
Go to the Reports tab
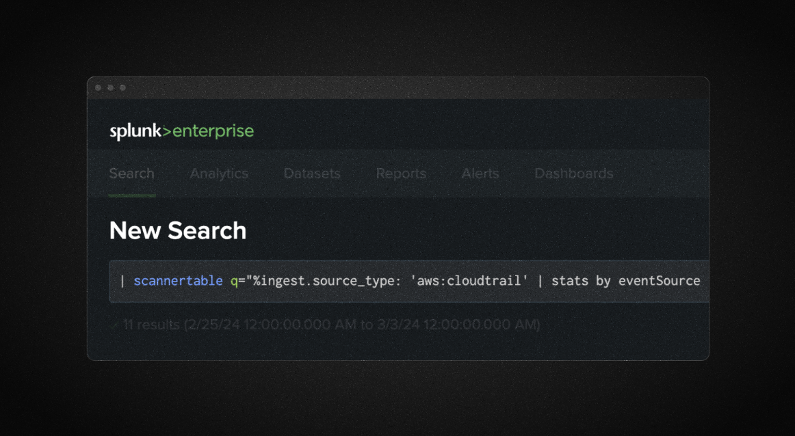coord(401,174)
